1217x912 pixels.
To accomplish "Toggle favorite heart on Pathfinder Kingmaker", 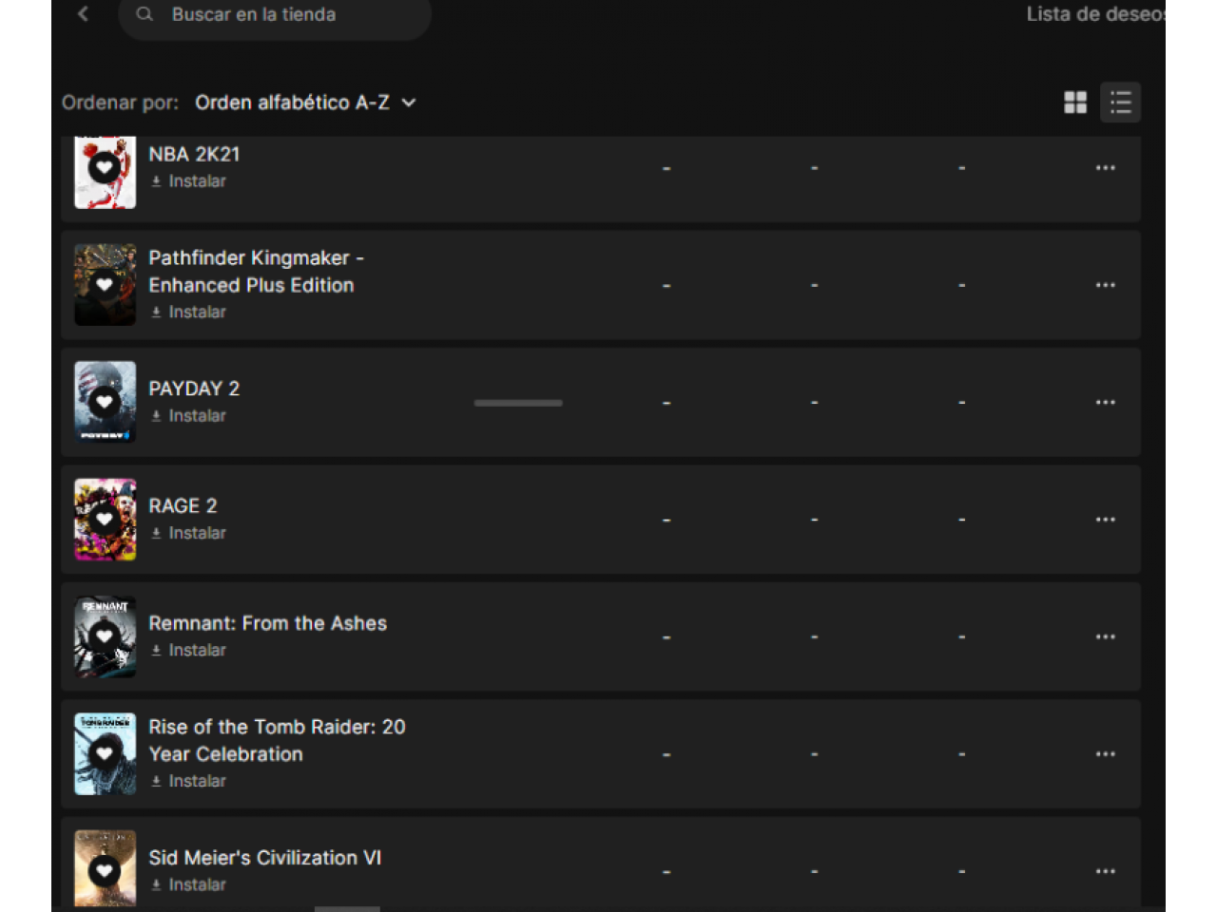I will [x=105, y=285].
